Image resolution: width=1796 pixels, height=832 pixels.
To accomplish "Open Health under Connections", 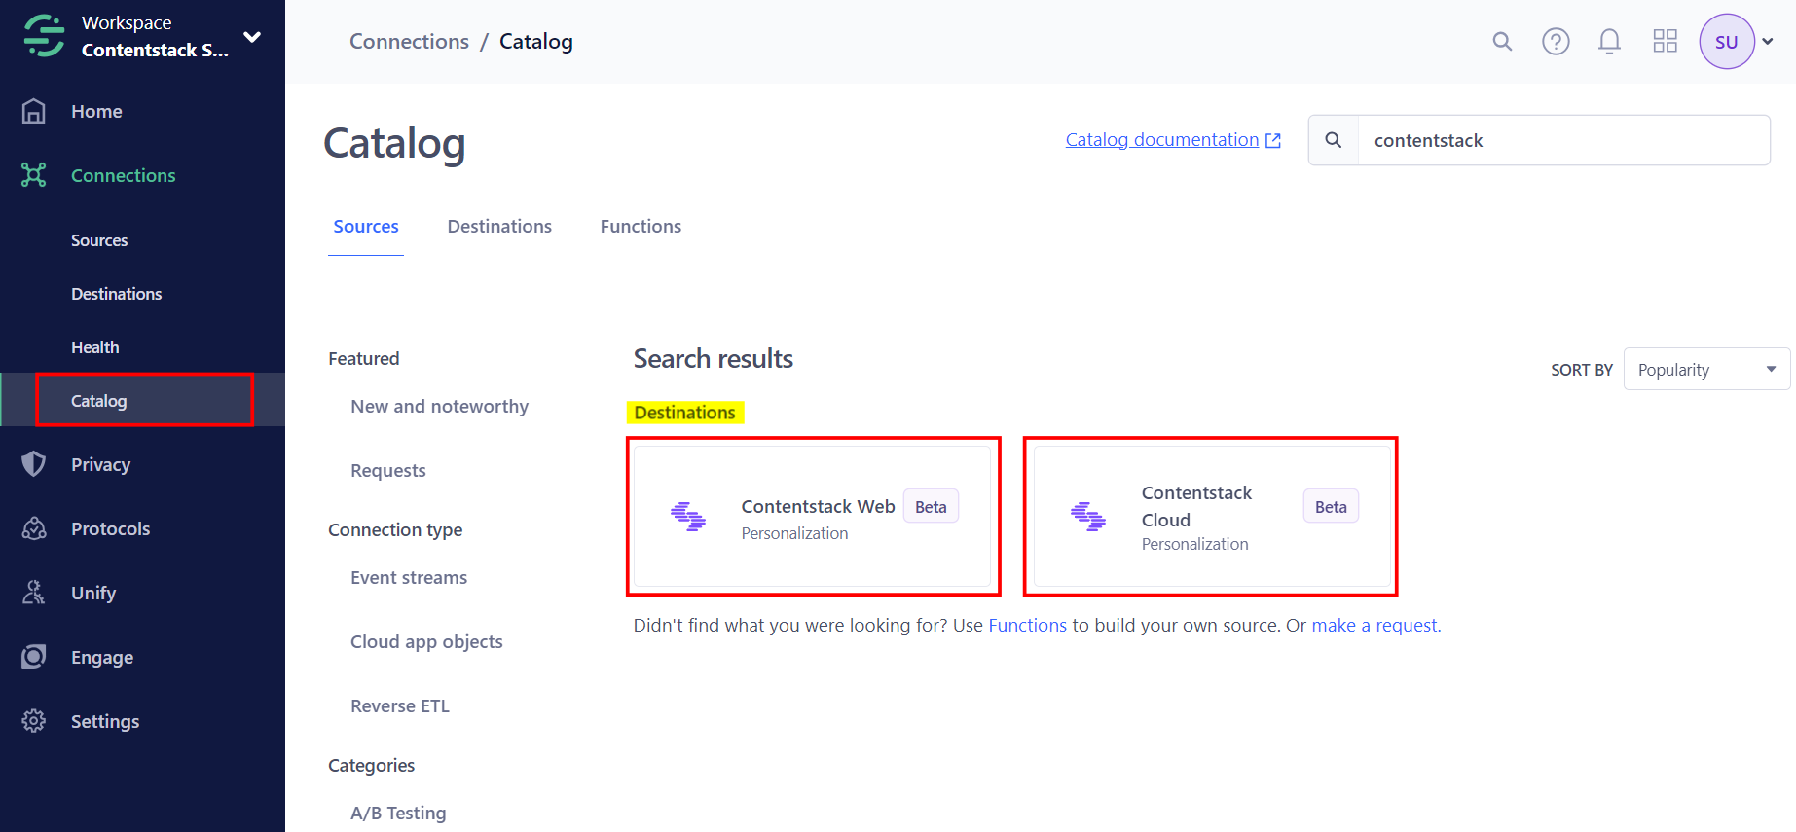I will [x=95, y=347].
